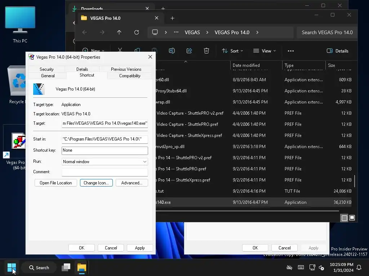Focus the Target path field
This screenshot has height=276, width=369.
click(x=105, y=123)
